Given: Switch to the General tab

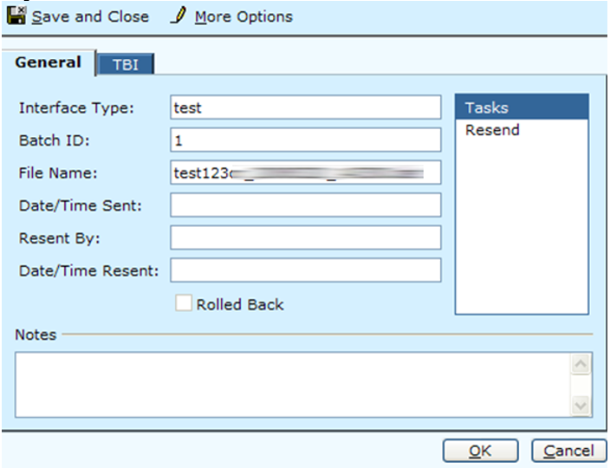Looking at the screenshot, I should pos(48,62).
